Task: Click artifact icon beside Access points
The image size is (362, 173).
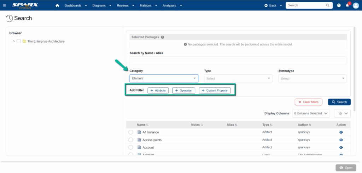Action: click(x=139, y=140)
